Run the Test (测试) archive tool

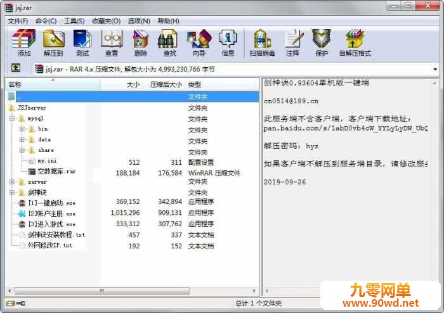point(82,43)
